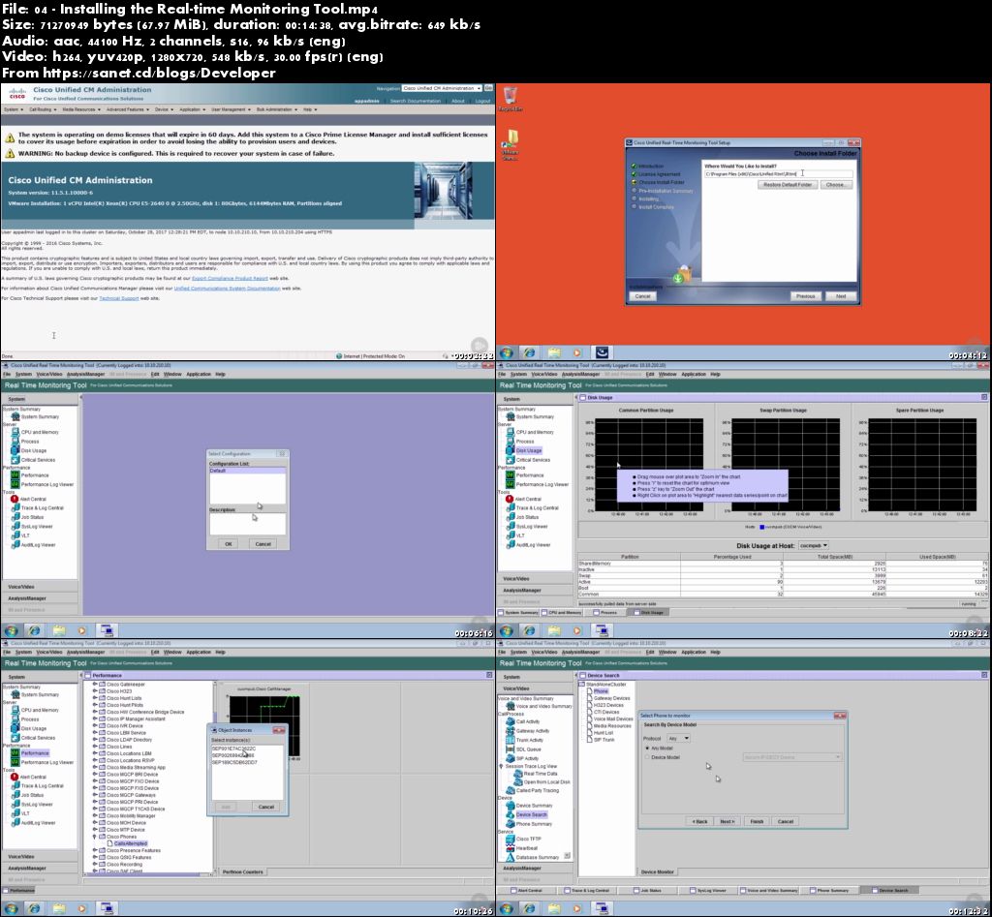
Task: Click installer taskbar icon in setup wizard frame
Action: [602, 352]
